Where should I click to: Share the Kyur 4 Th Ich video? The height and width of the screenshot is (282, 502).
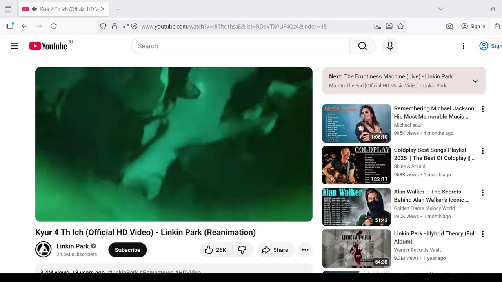[275, 250]
